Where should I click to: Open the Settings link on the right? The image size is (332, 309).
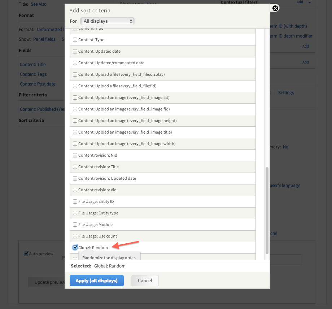286,92
